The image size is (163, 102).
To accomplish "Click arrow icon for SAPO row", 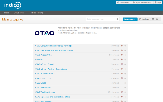I will tap(125, 97).
